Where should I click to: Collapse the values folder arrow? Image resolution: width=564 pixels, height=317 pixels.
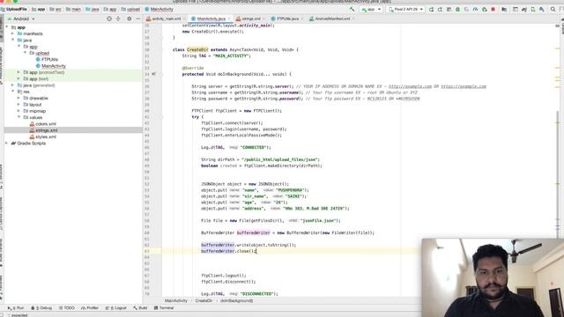pyautogui.click(x=19, y=117)
